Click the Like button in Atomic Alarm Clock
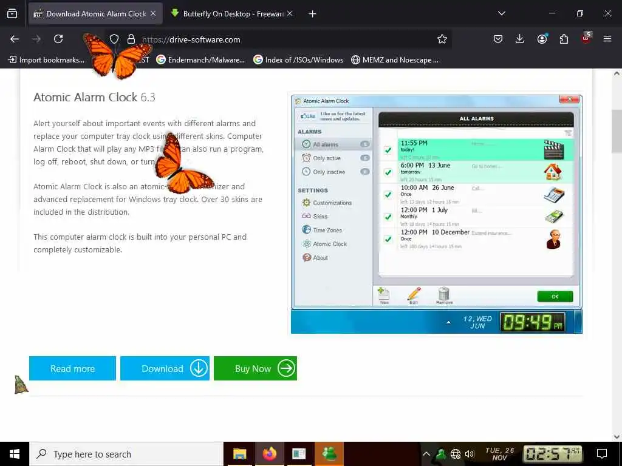The height and width of the screenshot is (466, 622). 307,116
